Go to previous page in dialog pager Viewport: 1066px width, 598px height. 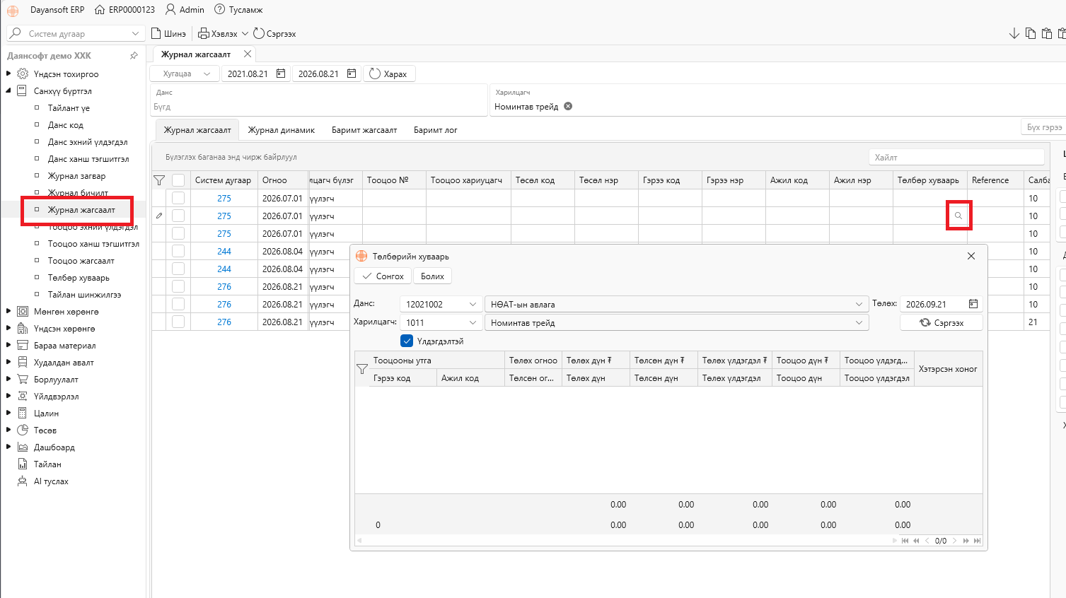[927, 541]
